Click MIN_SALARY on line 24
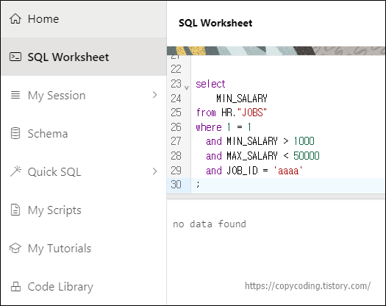 coord(242,99)
